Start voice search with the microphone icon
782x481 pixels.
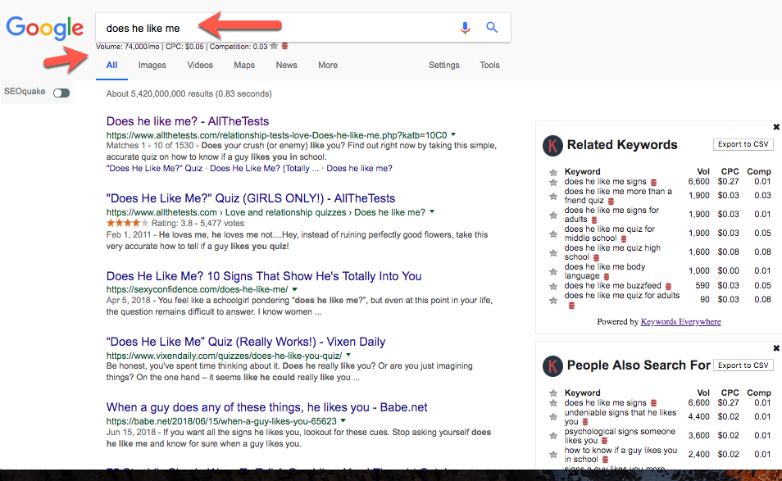465,28
